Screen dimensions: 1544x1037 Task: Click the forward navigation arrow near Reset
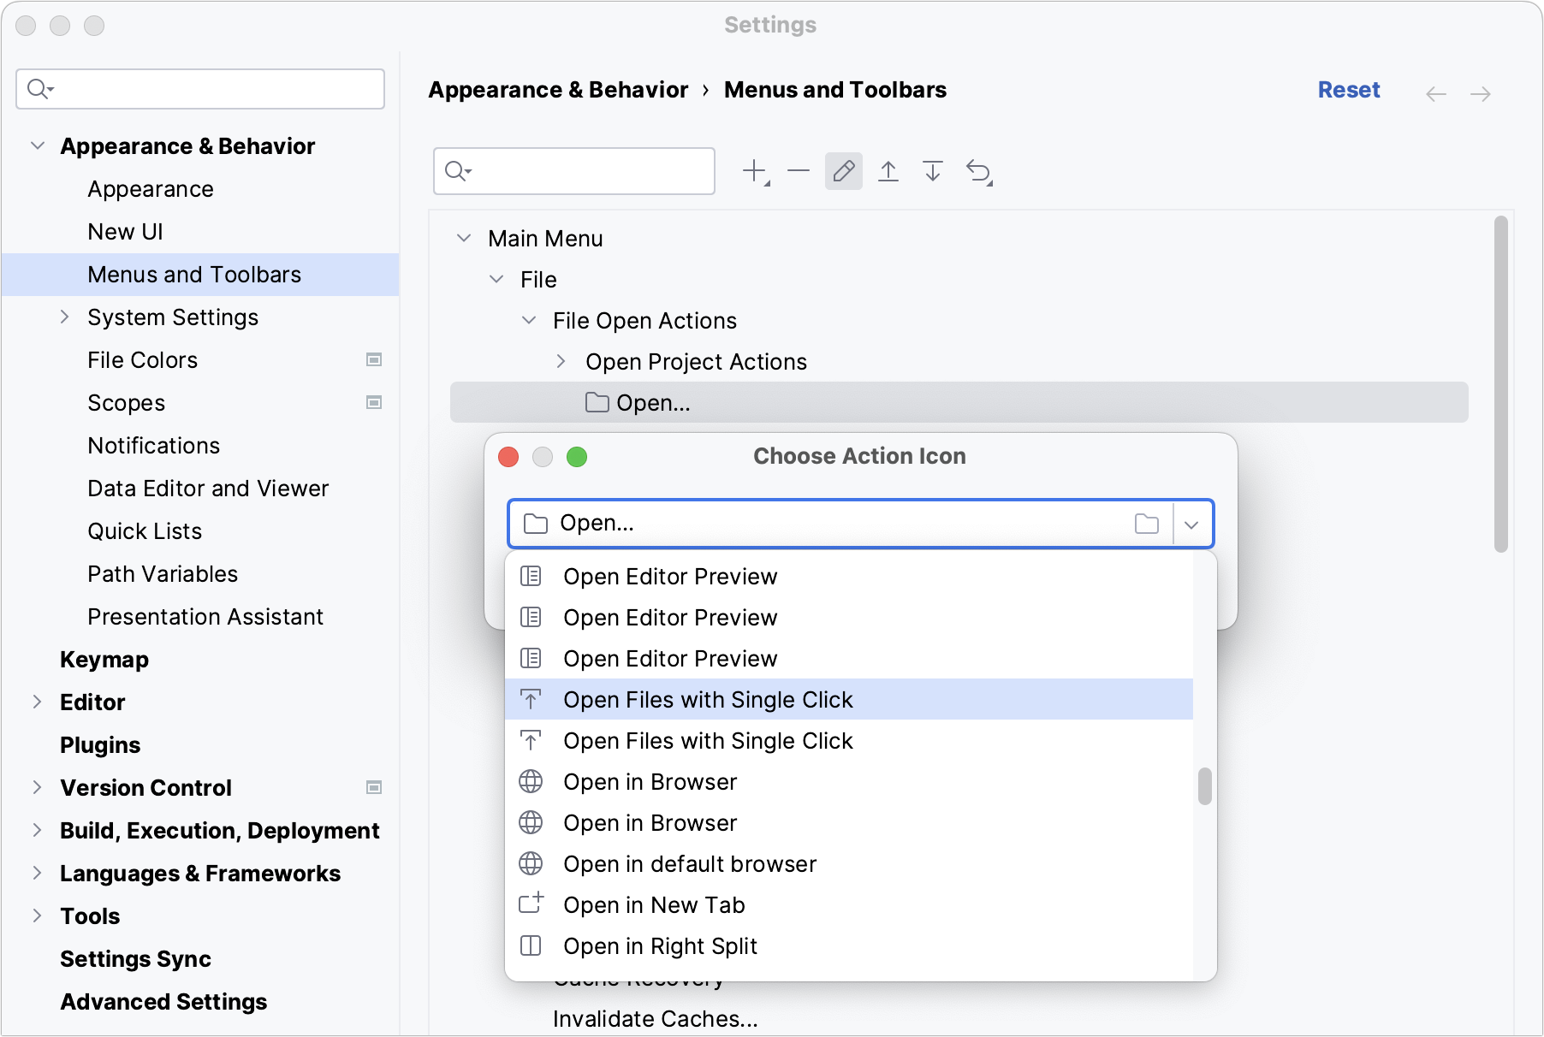pyautogui.click(x=1481, y=93)
